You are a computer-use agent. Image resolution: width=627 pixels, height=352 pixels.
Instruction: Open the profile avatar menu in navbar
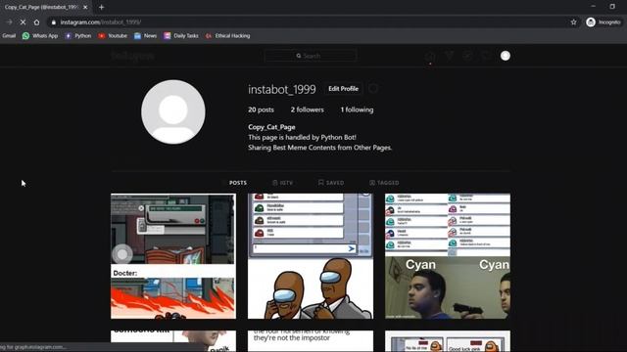[x=506, y=56]
